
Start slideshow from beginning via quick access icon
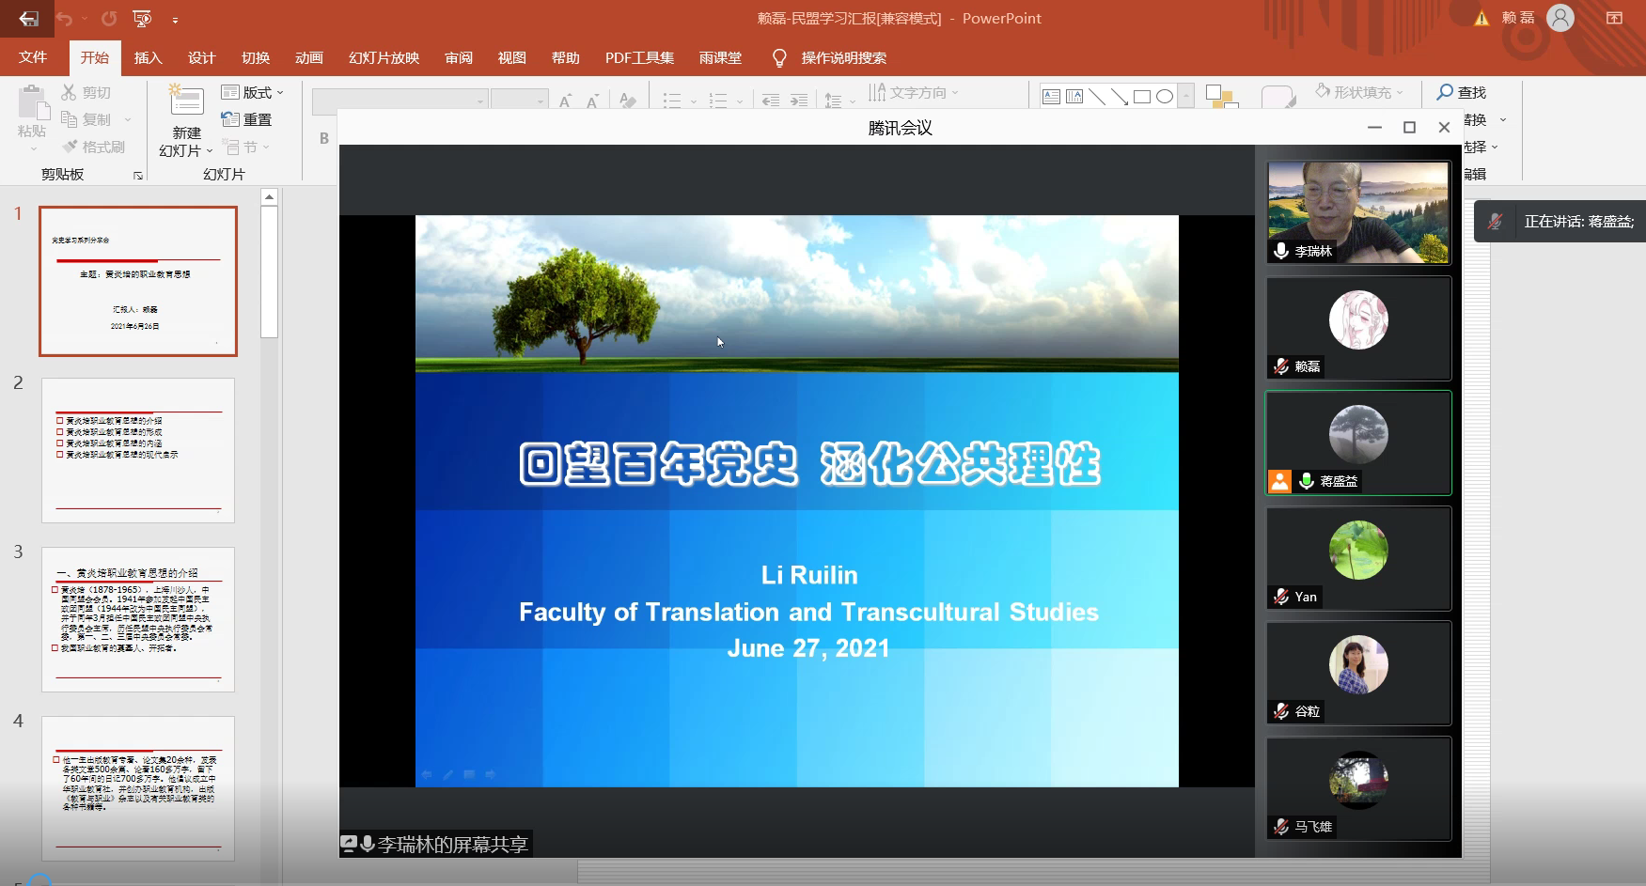tap(142, 19)
